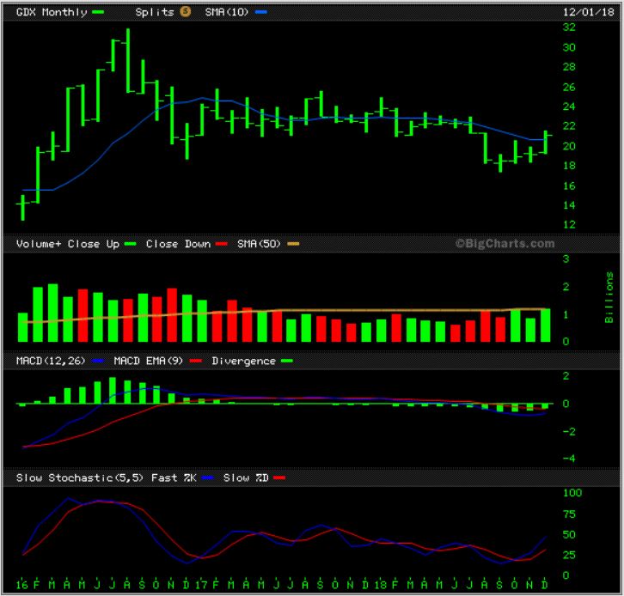Click the green GDX Monthly legend swatch

98,12
